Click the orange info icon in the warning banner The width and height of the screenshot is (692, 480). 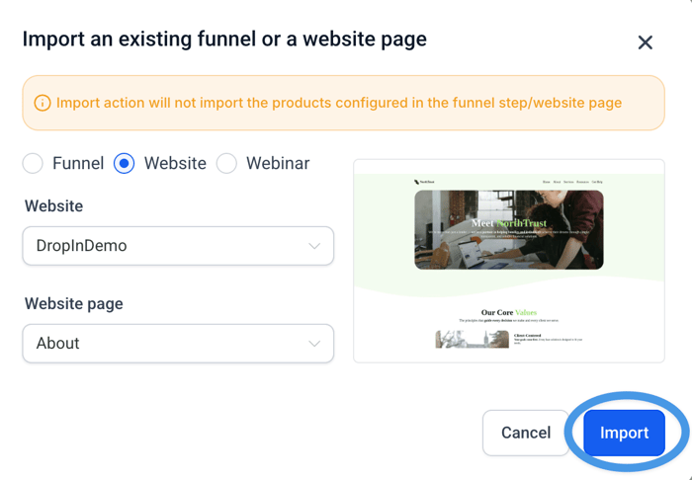[x=43, y=103]
